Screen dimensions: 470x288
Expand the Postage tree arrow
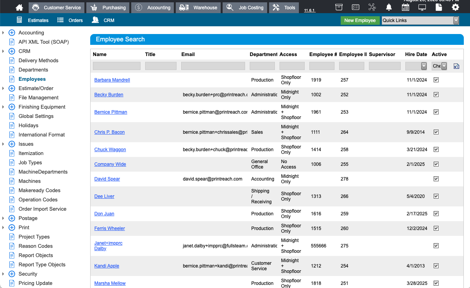coord(3,218)
